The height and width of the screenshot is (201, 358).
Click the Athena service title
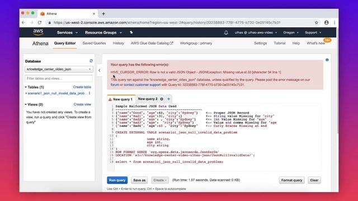pos(40,44)
